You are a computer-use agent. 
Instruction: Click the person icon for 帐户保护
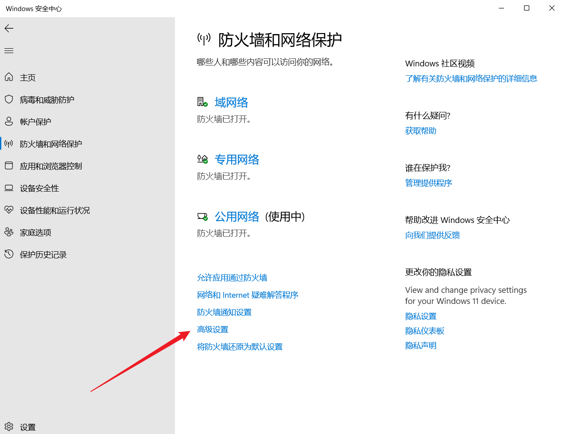tap(9, 121)
